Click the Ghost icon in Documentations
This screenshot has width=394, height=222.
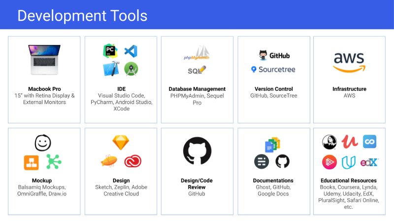click(262, 162)
